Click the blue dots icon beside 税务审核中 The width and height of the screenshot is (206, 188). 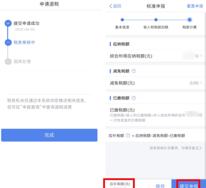(8, 42)
